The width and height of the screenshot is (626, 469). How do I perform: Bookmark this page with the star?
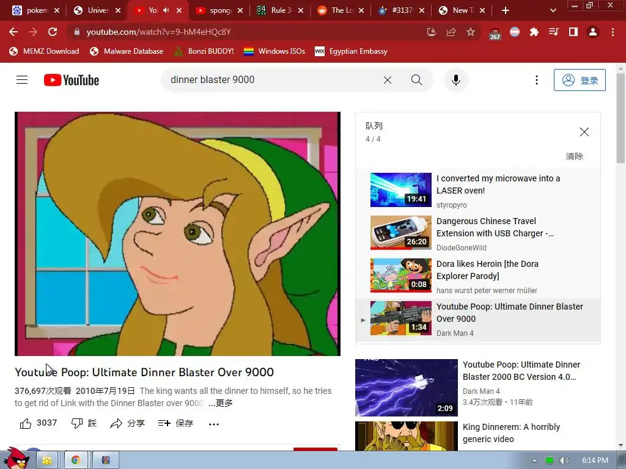click(471, 32)
